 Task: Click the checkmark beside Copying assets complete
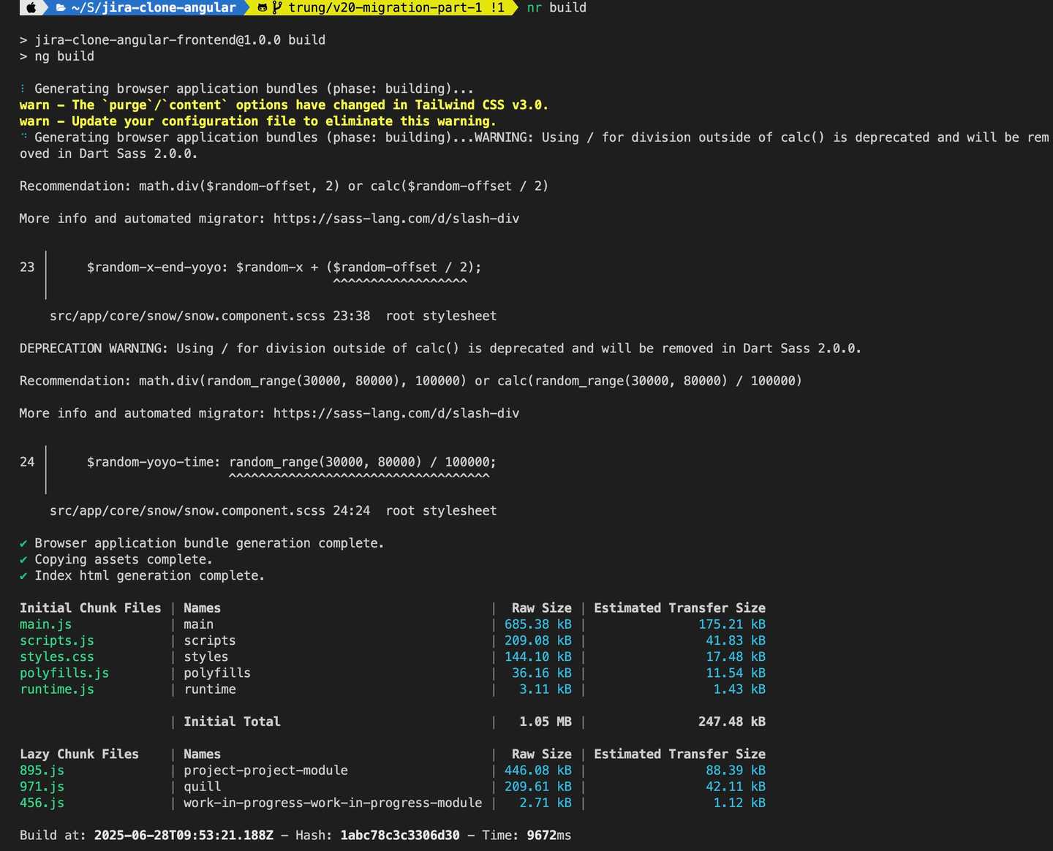tap(23, 559)
